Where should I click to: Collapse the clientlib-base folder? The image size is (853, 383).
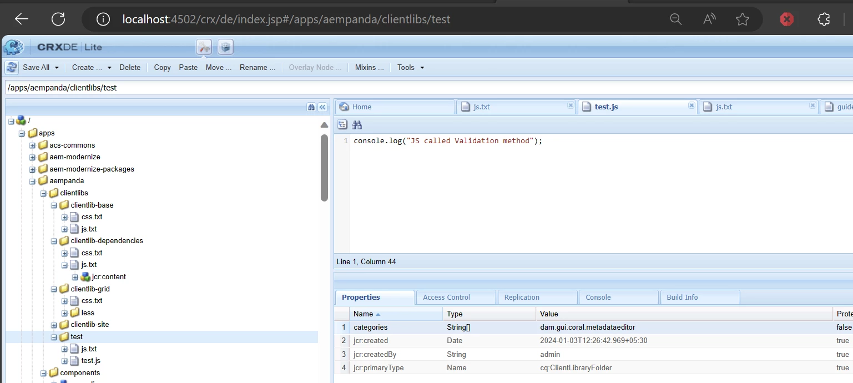pos(54,205)
